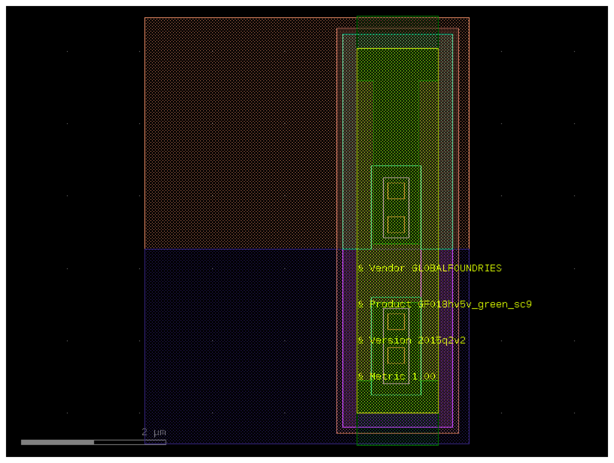Image resolution: width=614 pixels, height=463 pixels.
Task: Click the "& Product GF018hv5v_green_sc9" label
Action: 445,304
